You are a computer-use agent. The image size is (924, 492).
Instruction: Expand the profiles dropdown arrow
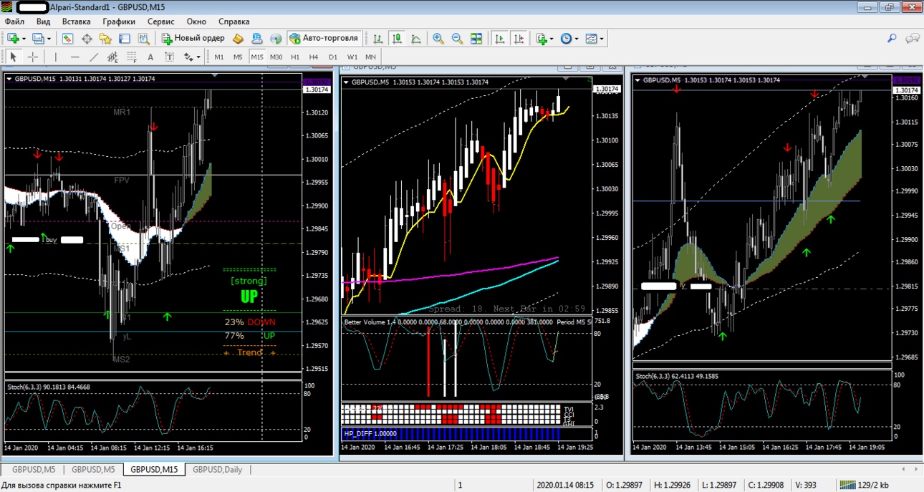click(x=48, y=39)
